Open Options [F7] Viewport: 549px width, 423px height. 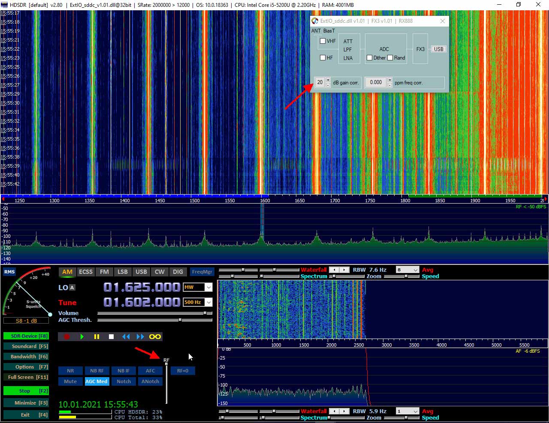pos(26,367)
